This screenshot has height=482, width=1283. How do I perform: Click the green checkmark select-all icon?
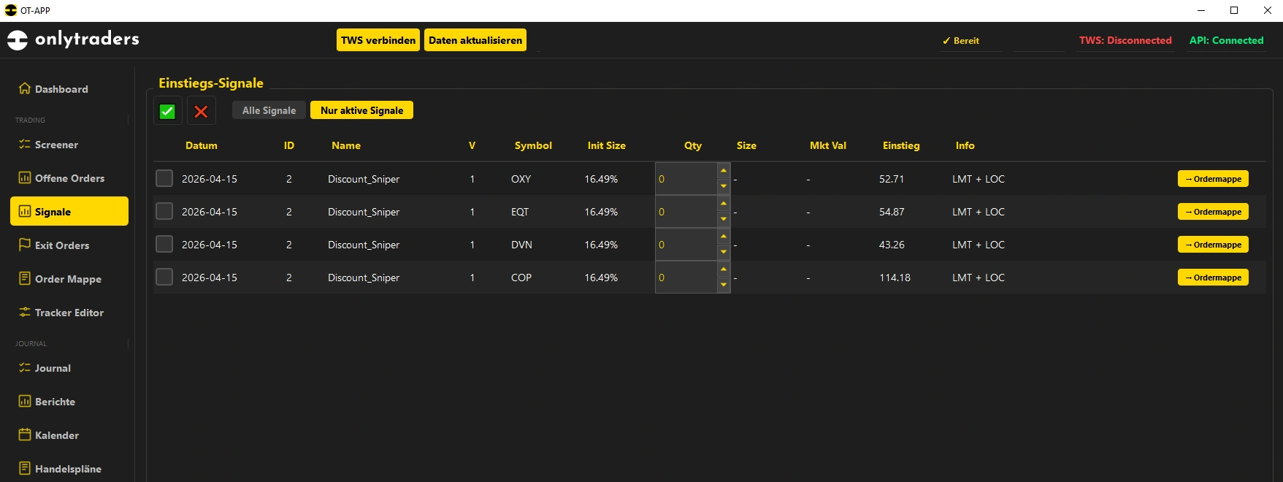167,111
